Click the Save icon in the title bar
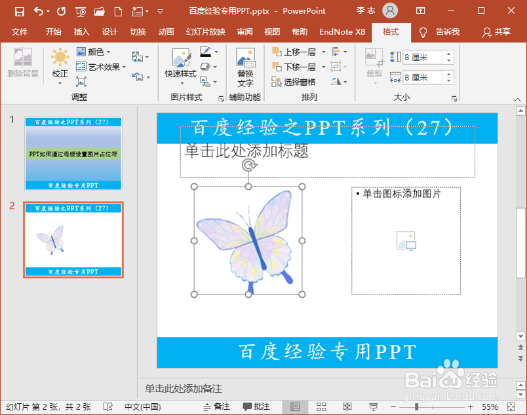The height and width of the screenshot is (415, 527). (x=20, y=12)
